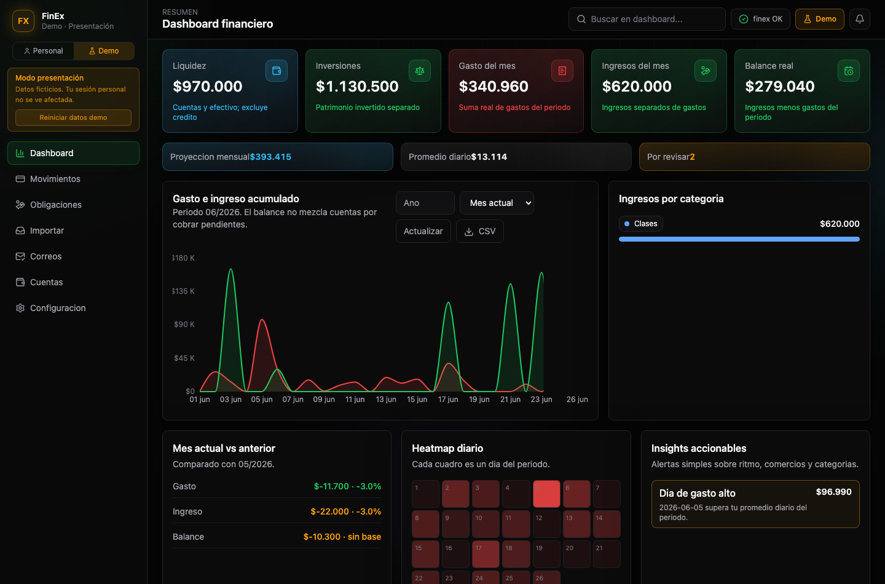885x584 pixels.
Task: Switch to Personal mode
Action: (x=44, y=51)
